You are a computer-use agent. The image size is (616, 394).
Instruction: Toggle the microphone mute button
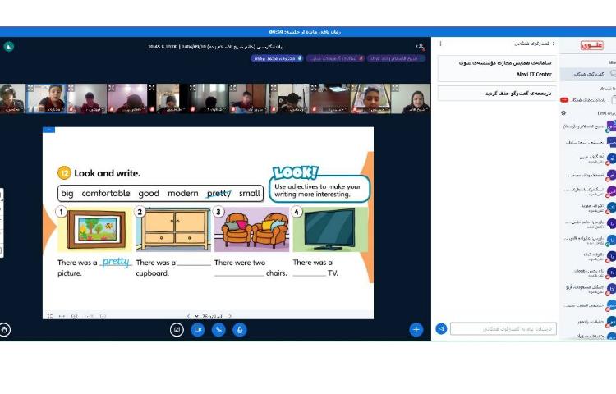point(240,329)
